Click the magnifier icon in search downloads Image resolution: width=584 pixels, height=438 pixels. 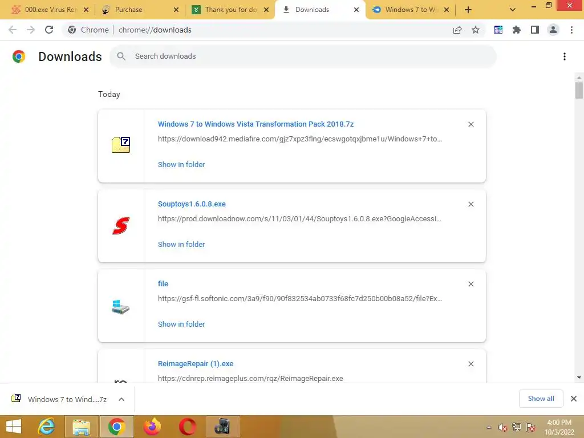(121, 56)
